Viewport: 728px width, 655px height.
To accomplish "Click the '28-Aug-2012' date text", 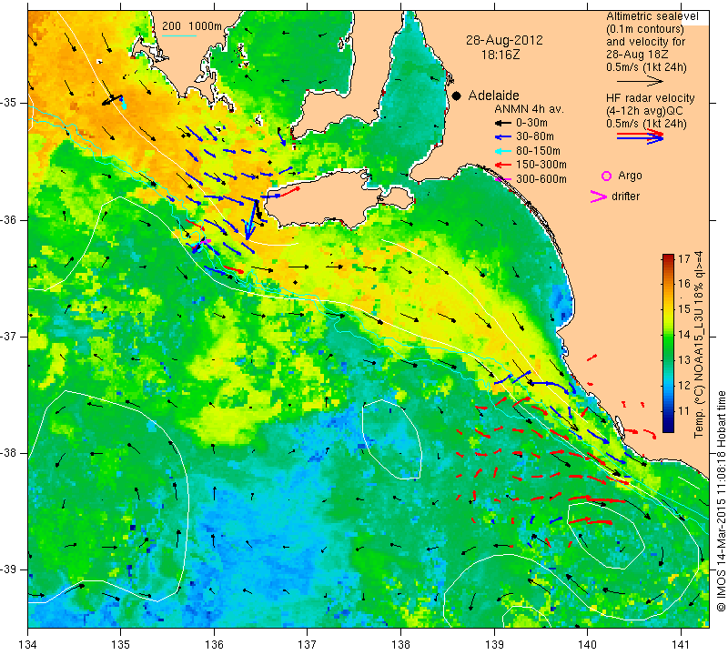I will (504, 40).
